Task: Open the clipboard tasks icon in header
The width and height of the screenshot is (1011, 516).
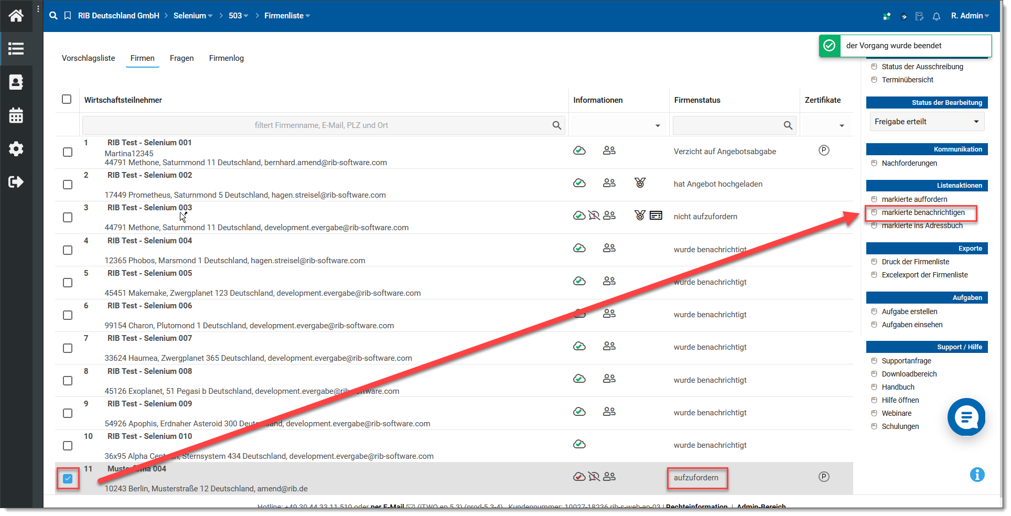Action: (904, 16)
